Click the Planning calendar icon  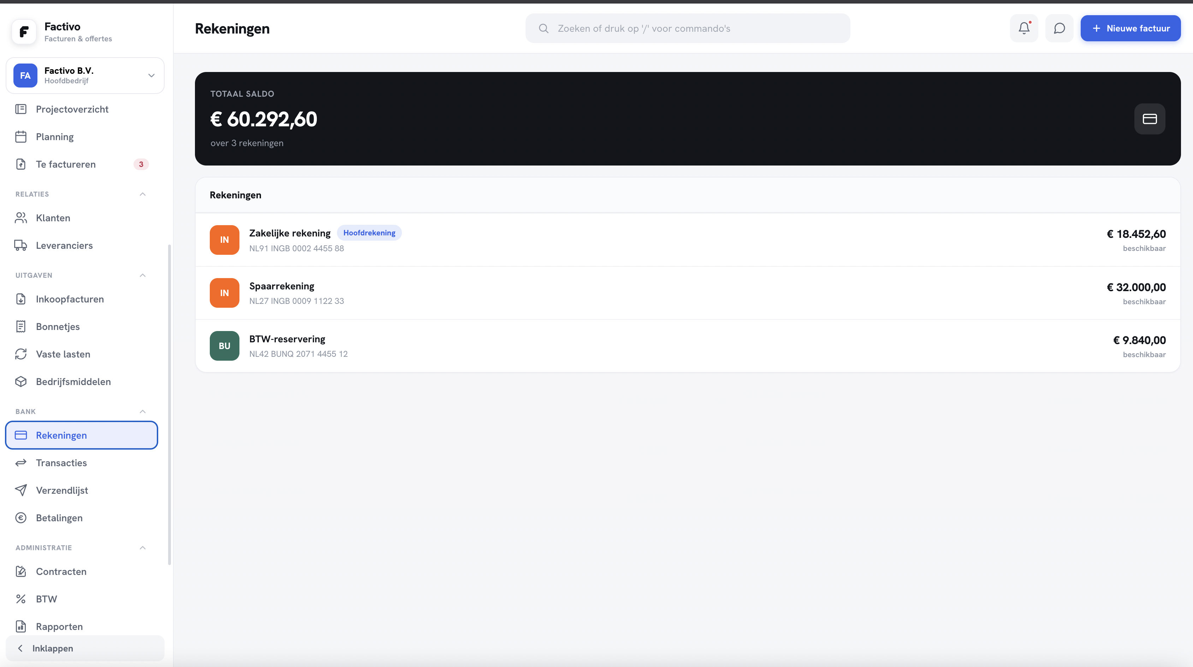[21, 137]
